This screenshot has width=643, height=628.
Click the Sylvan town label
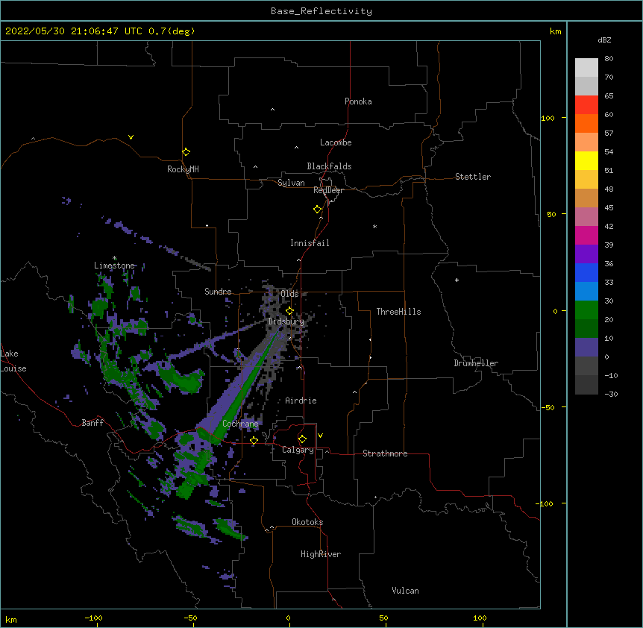tap(291, 183)
